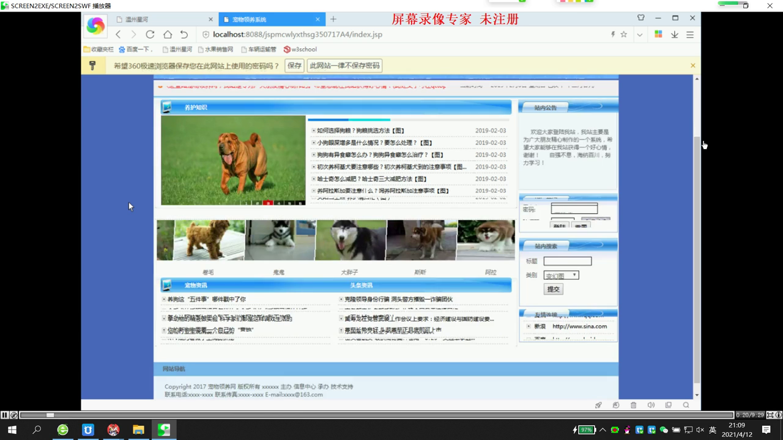Click the 大胖子 husky pet photo
Image resolution: width=783 pixels, height=440 pixels.
point(351,240)
